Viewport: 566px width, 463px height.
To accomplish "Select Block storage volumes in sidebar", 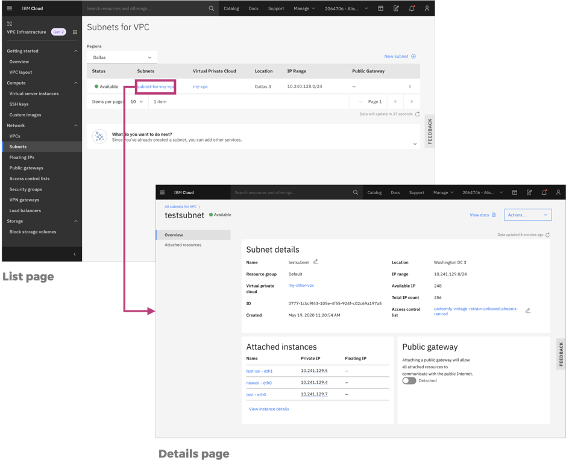I will pos(33,232).
